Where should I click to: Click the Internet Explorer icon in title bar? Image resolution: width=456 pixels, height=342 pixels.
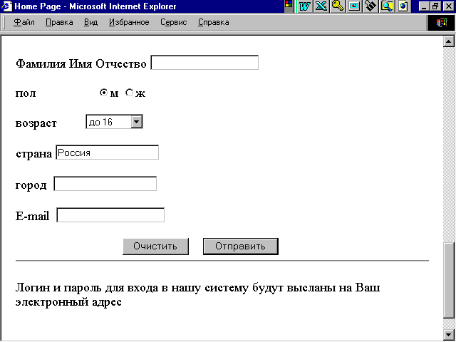point(6,6)
